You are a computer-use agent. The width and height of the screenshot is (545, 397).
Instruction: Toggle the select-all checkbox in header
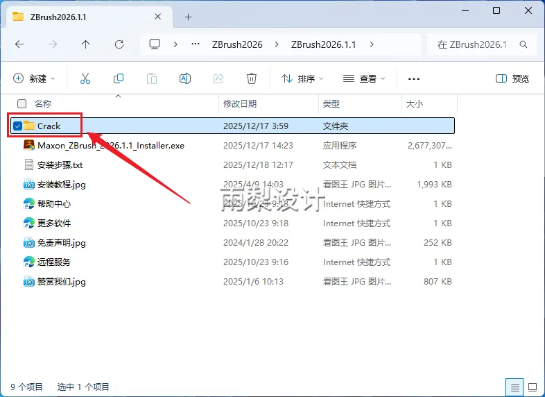pyautogui.click(x=21, y=103)
